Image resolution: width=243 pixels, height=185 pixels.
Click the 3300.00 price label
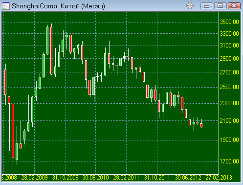[229, 34]
